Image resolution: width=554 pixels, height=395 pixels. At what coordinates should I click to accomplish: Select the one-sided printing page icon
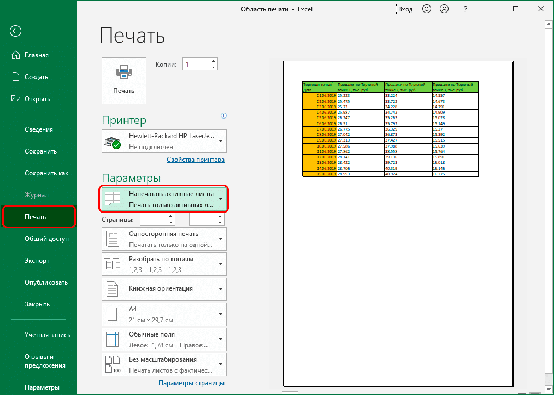pyautogui.click(x=112, y=239)
